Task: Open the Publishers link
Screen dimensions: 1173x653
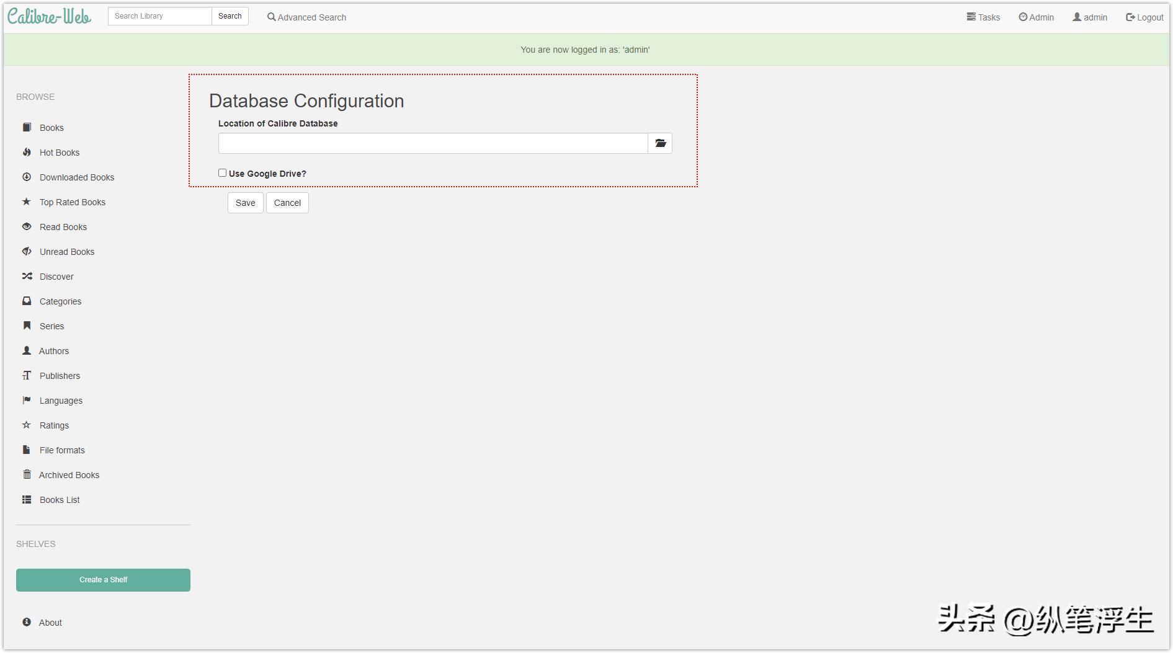Action: click(60, 376)
